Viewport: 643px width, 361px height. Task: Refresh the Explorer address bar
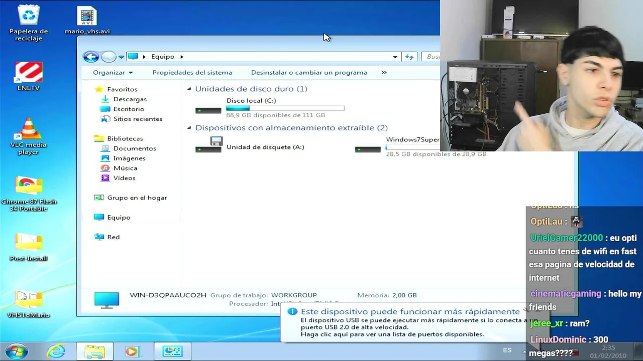[x=409, y=57]
